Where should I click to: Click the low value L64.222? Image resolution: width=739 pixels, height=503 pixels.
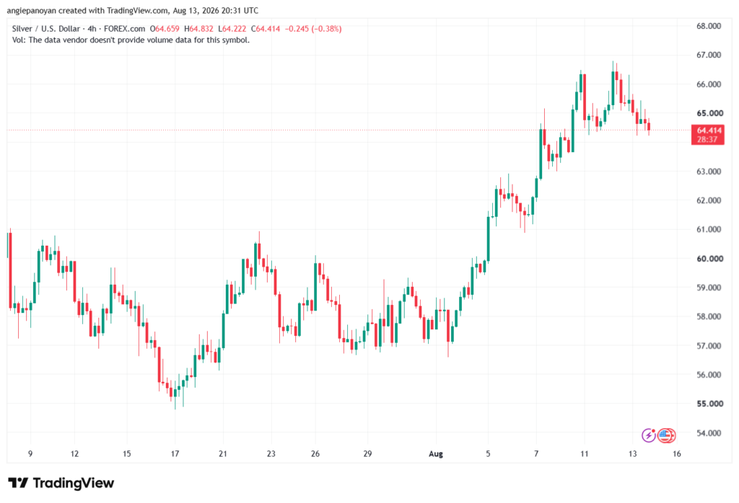(232, 29)
